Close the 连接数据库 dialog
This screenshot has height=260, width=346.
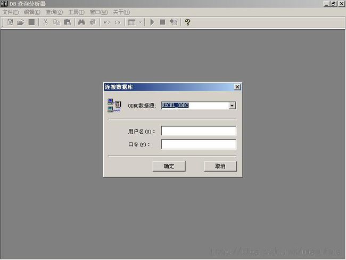(237, 87)
